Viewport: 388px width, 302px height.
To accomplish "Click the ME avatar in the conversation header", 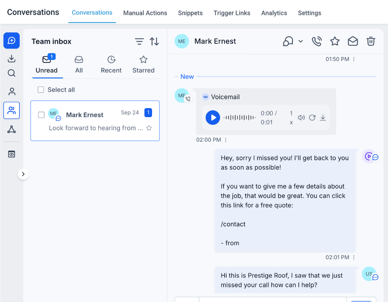I will [x=182, y=41].
